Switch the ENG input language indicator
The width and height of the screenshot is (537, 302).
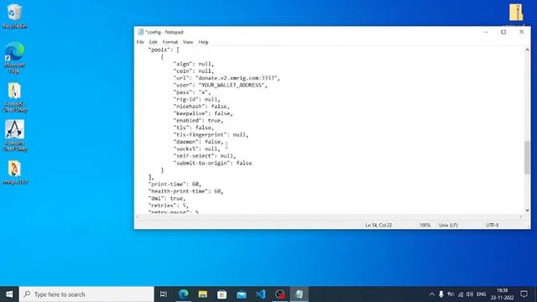[481, 294]
